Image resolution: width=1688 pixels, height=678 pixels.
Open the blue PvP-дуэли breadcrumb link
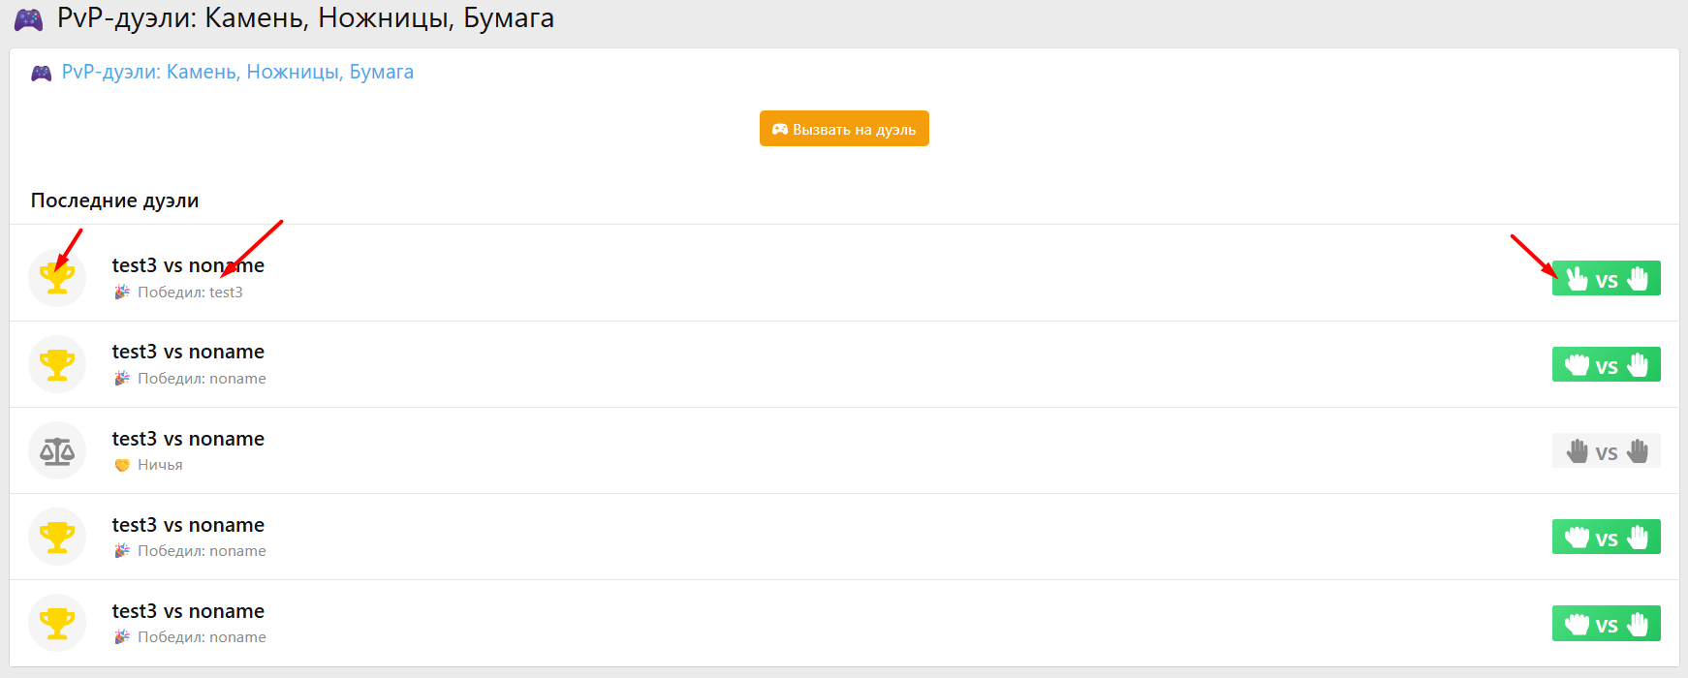(x=237, y=72)
